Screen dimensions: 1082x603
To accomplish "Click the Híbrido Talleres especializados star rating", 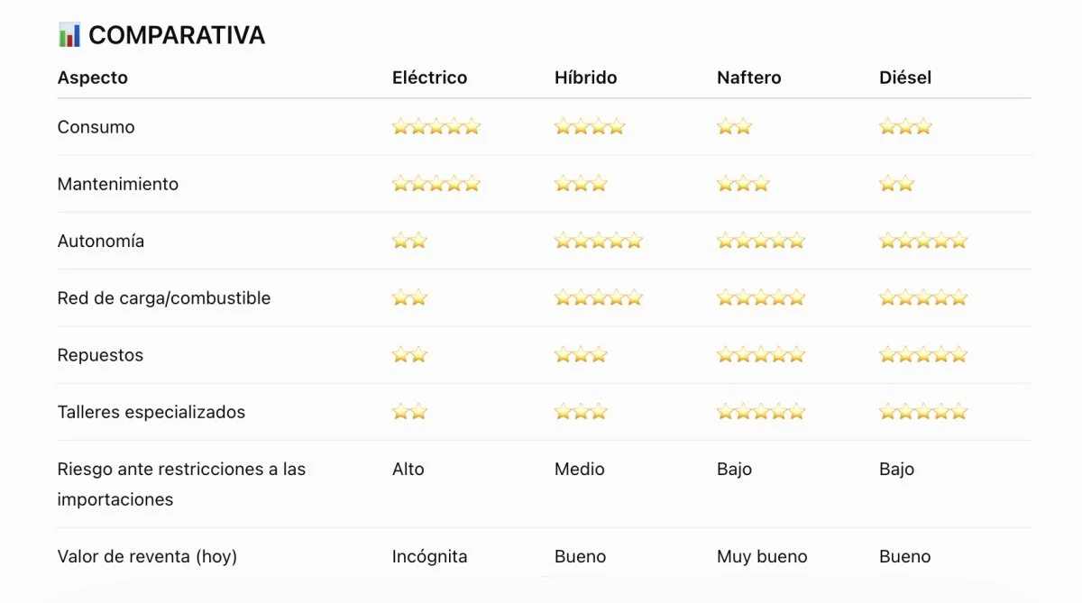I will point(581,412).
